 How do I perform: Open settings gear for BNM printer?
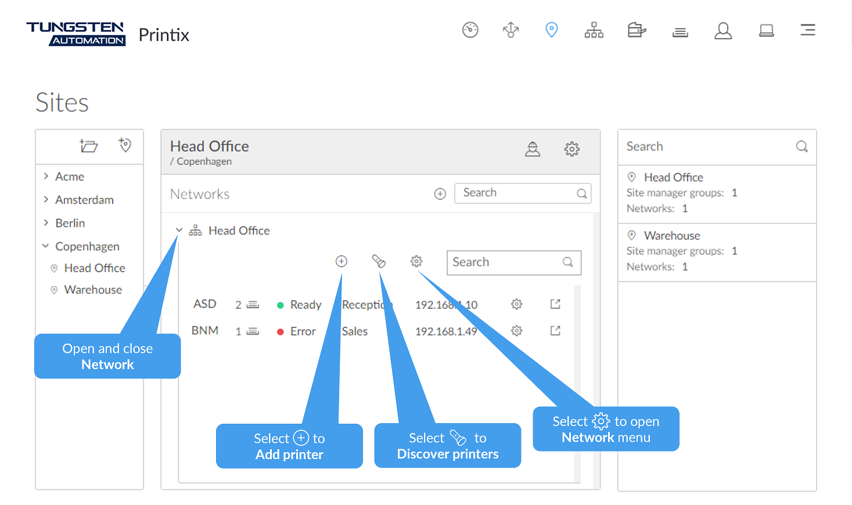pyautogui.click(x=516, y=331)
